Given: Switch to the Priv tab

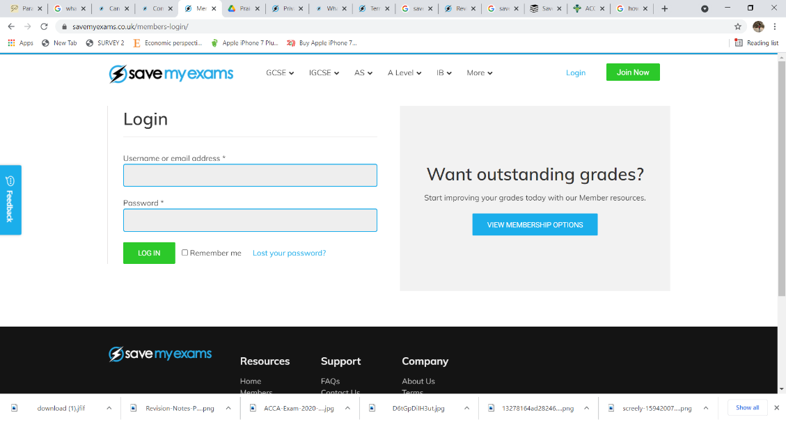Looking at the screenshot, I should (286, 8).
